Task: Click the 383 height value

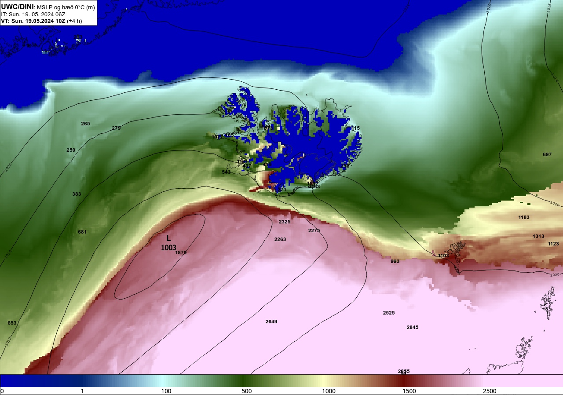Action: pos(77,194)
